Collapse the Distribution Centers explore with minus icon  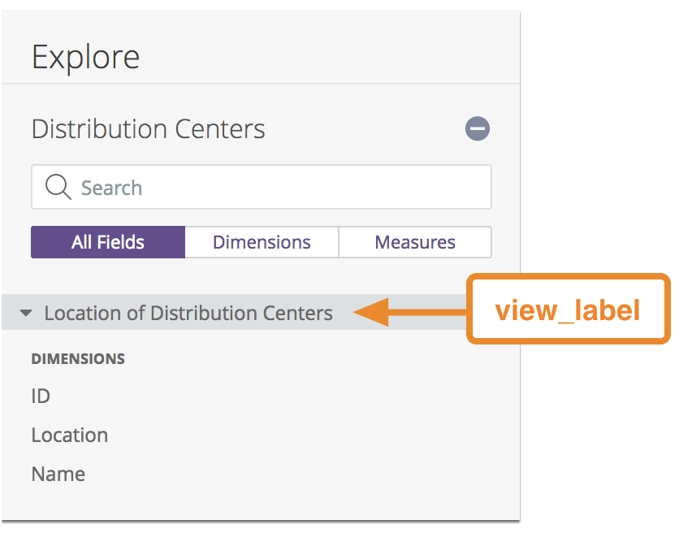478,128
